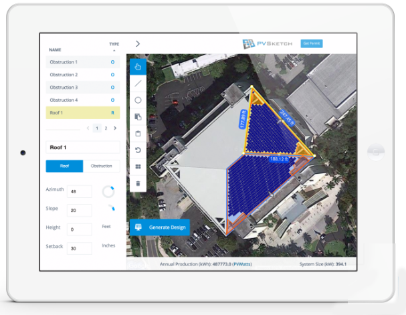Click the paste clipboard icon
Viewport: 406px width, 315px height.
(138, 133)
